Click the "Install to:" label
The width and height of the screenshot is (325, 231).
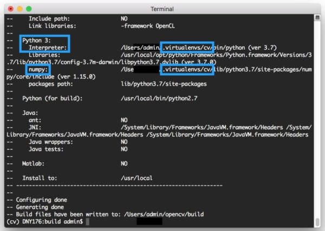[41, 178]
